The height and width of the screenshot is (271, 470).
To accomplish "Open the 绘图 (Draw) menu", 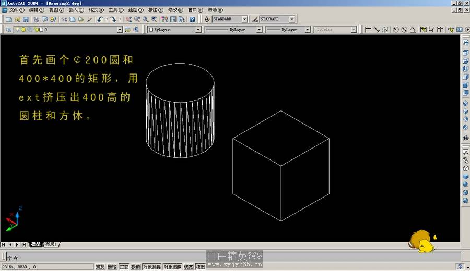I will click(x=137, y=10).
